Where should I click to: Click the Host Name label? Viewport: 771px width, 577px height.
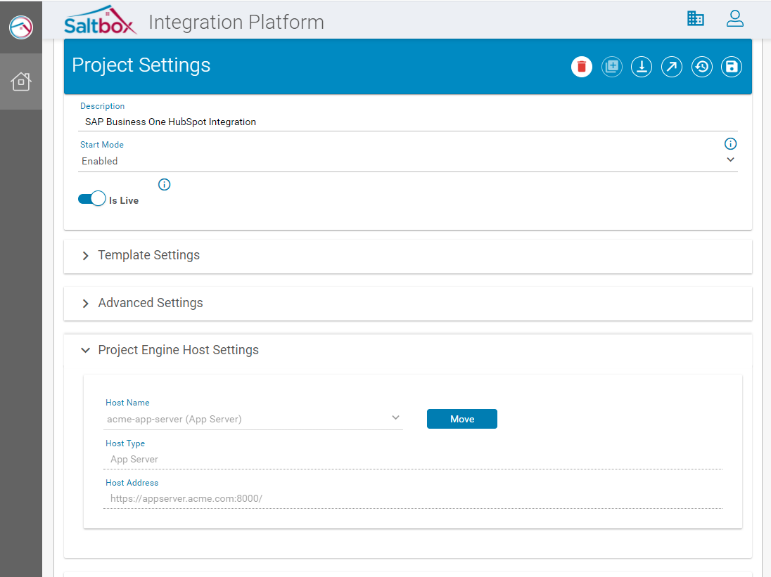pyautogui.click(x=127, y=403)
